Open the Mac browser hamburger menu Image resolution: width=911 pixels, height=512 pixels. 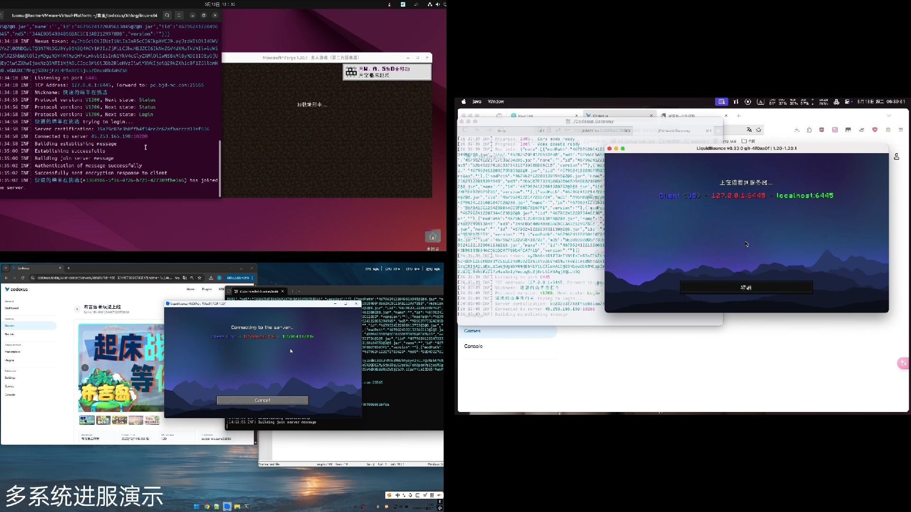pyautogui.click(x=901, y=130)
